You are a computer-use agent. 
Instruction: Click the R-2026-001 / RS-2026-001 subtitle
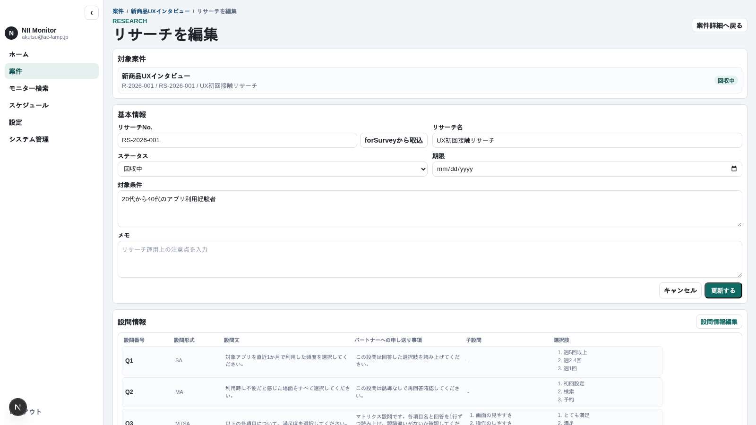click(x=189, y=86)
